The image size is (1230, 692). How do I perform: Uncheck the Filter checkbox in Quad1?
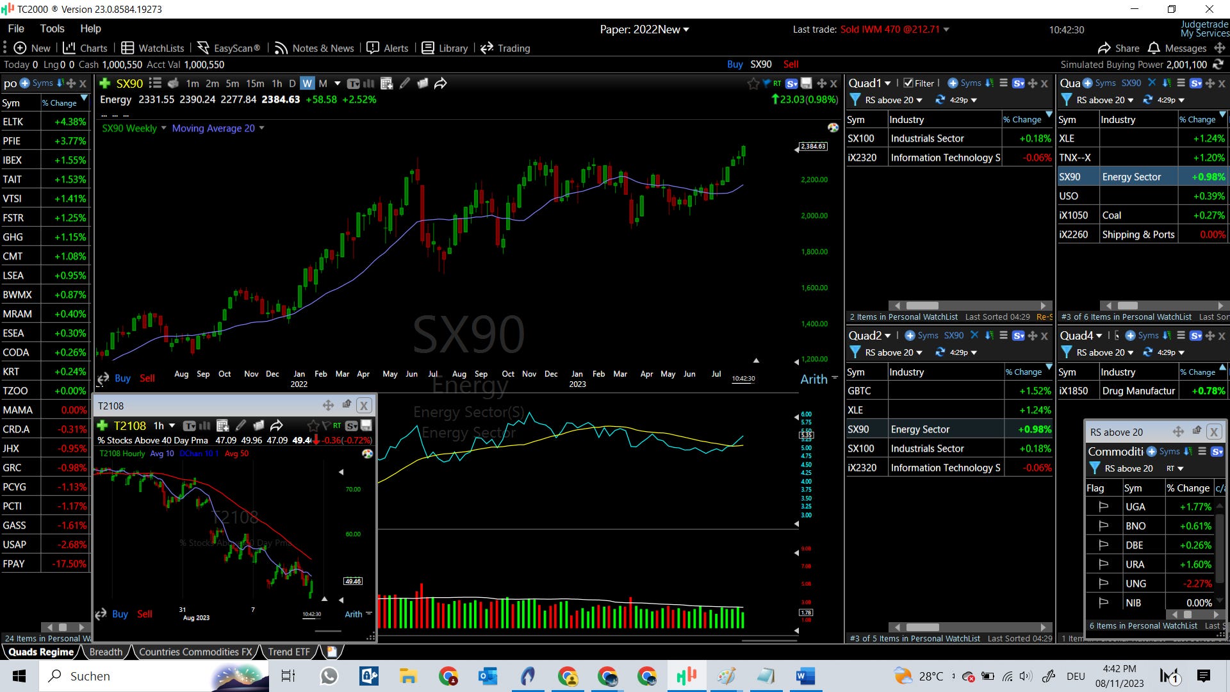[x=908, y=83]
